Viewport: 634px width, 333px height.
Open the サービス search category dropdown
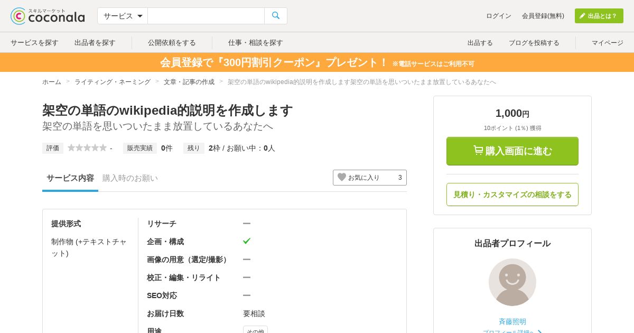pos(123,16)
